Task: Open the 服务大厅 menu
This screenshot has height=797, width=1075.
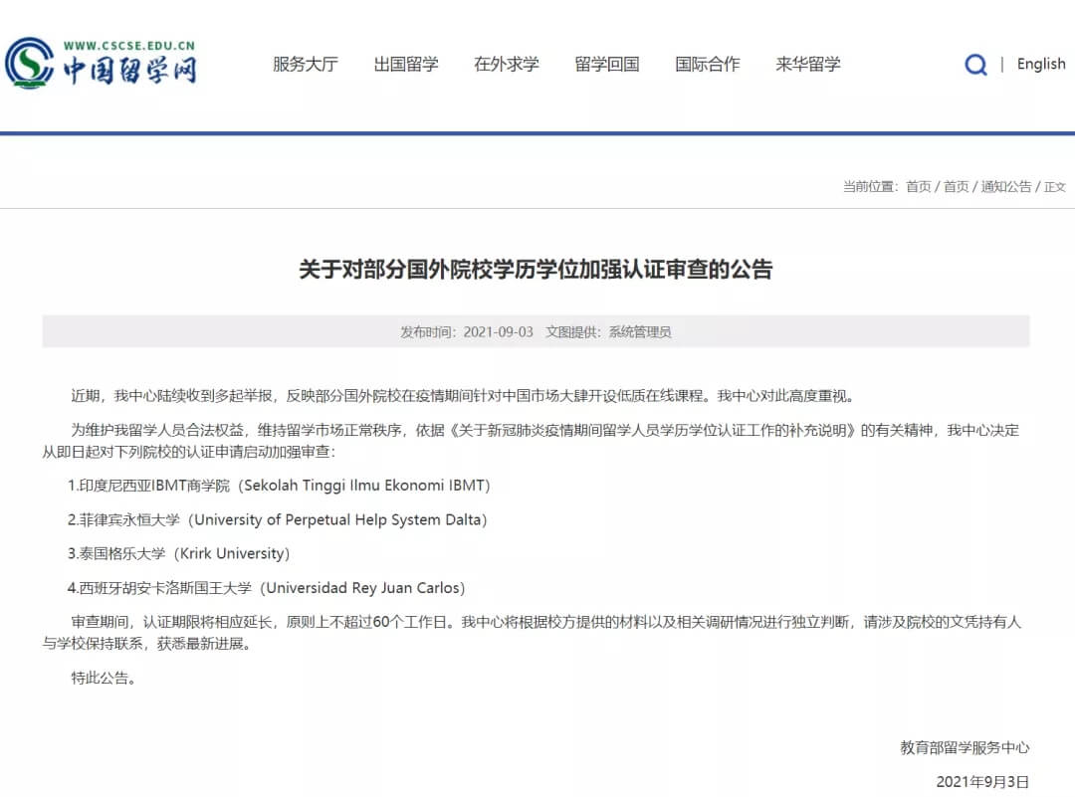Action: click(x=306, y=64)
